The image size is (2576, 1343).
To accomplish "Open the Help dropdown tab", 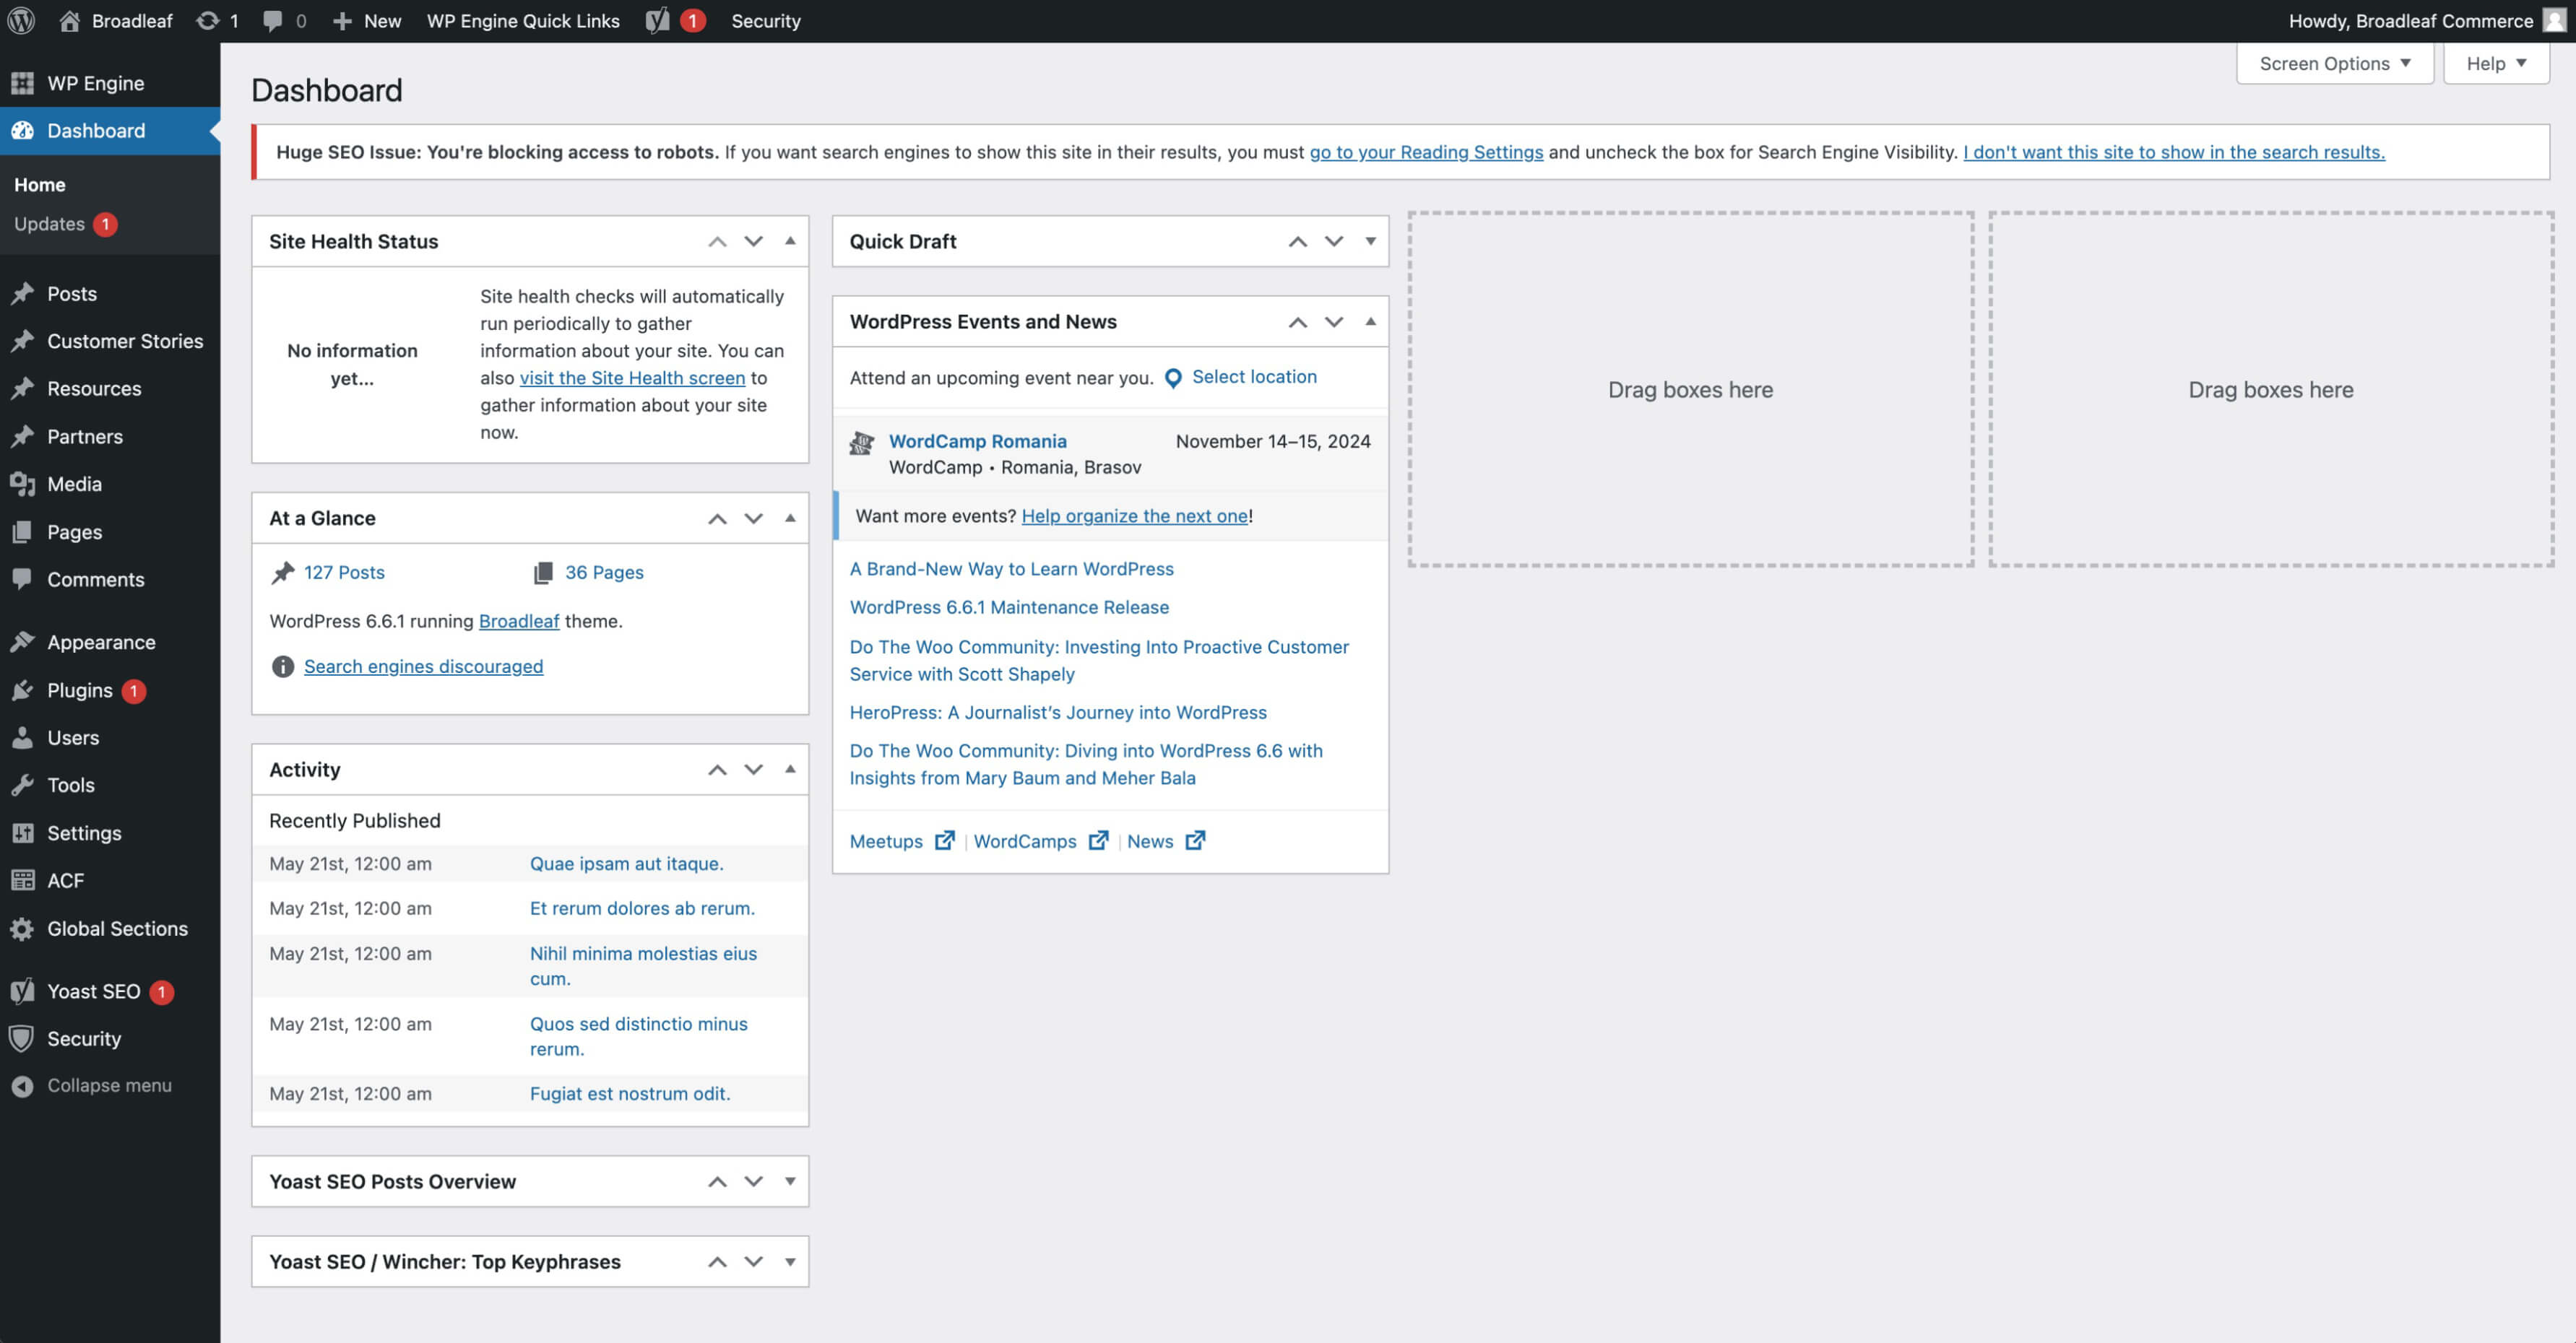I will click(2495, 63).
